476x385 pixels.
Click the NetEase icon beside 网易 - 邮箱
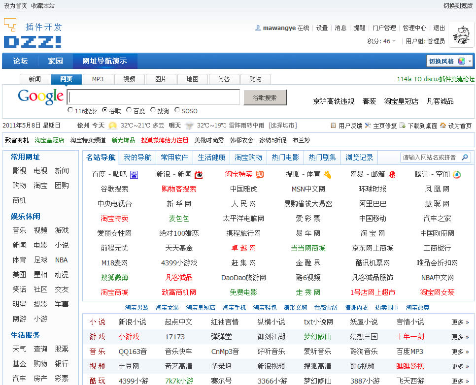click(392, 175)
